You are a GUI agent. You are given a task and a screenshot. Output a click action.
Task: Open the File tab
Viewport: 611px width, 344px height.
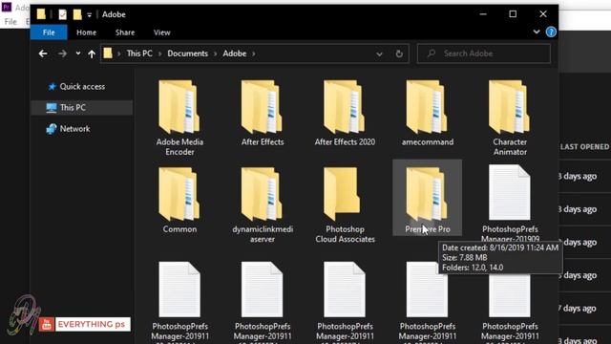49,32
